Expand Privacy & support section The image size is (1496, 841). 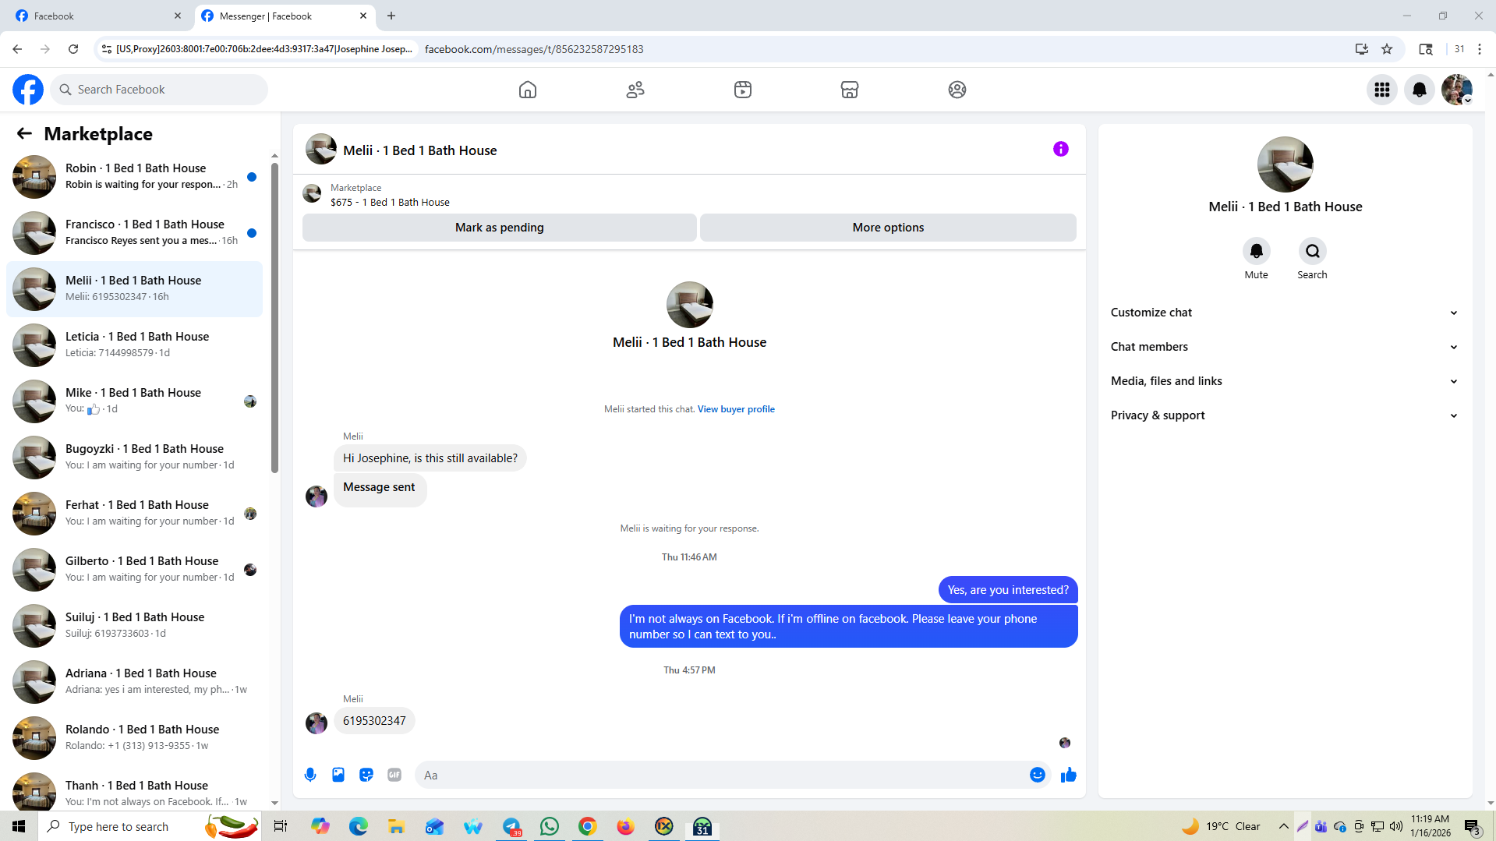point(1285,415)
